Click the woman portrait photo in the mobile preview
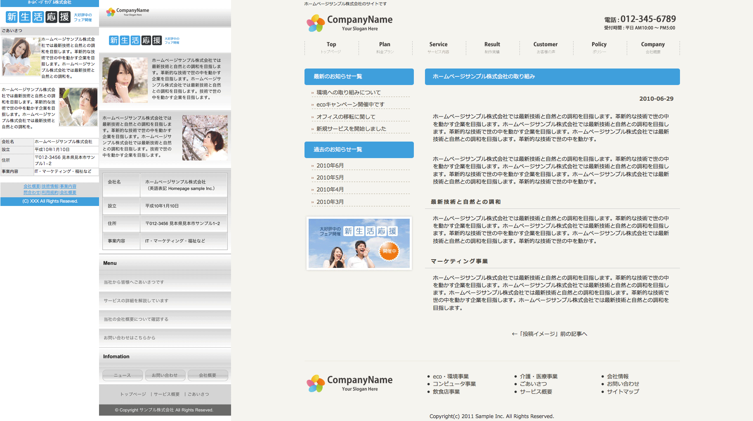This screenshot has height=421, width=753. click(x=125, y=80)
